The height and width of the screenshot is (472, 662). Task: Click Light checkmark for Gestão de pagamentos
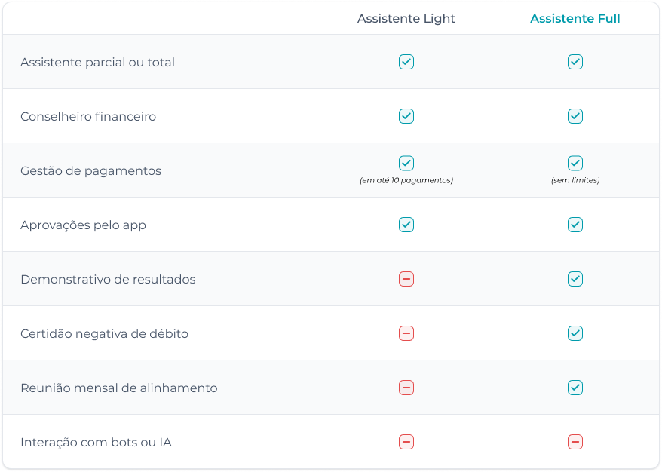tap(406, 163)
